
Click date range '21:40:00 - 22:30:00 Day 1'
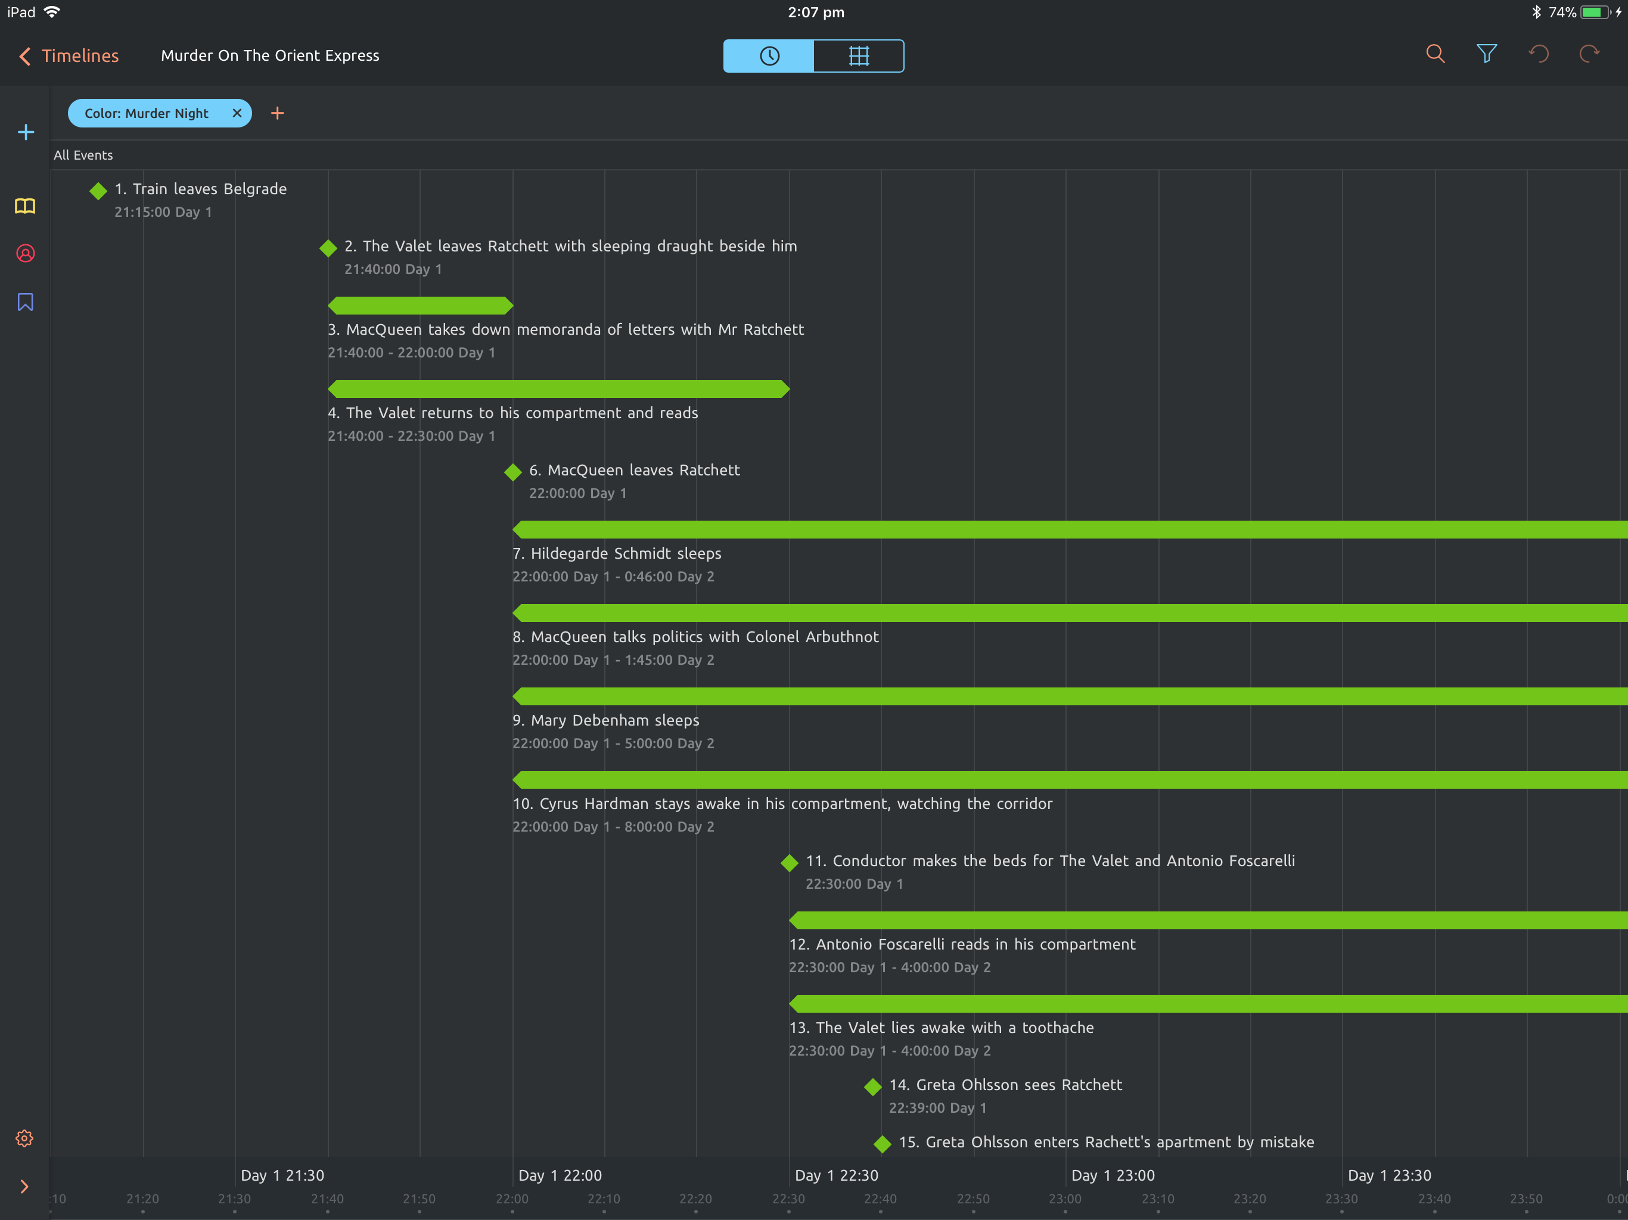[x=411, y=435]
